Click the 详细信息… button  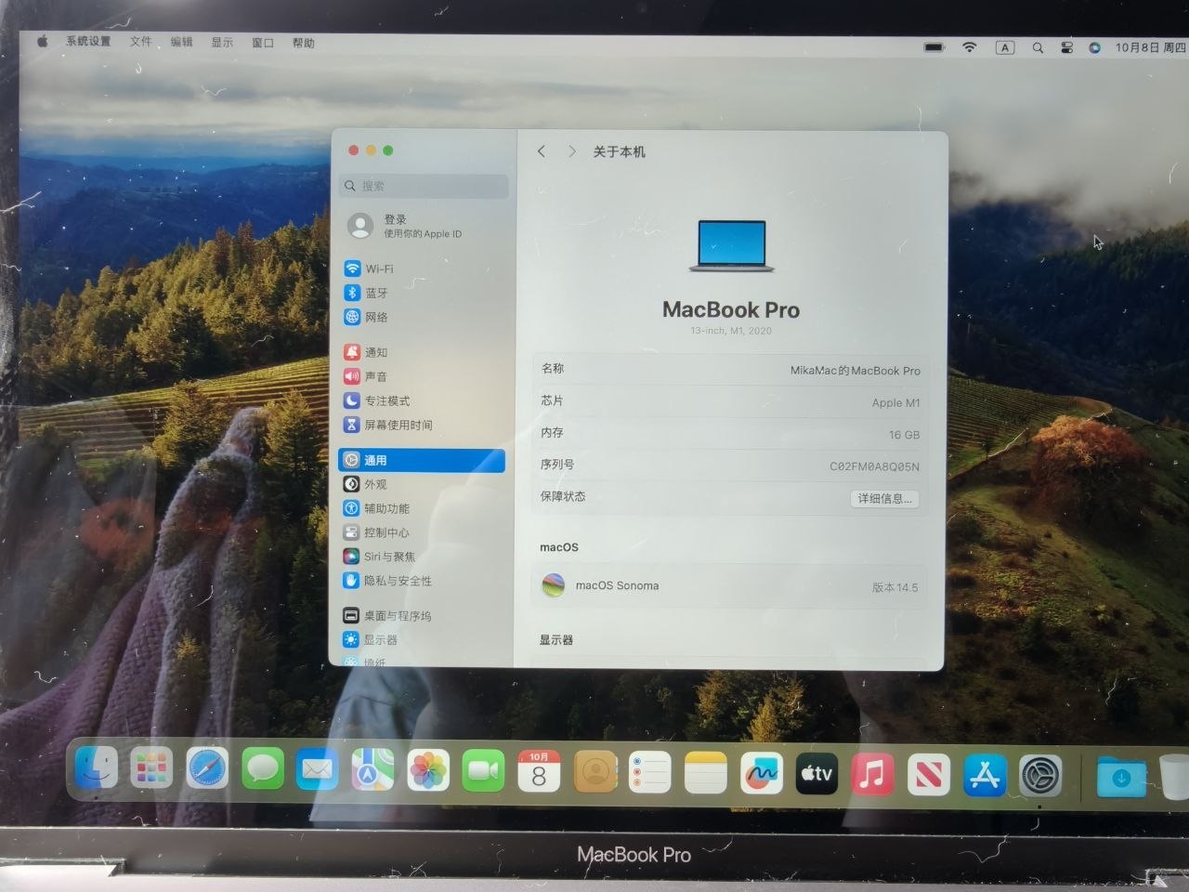point(884,499)
